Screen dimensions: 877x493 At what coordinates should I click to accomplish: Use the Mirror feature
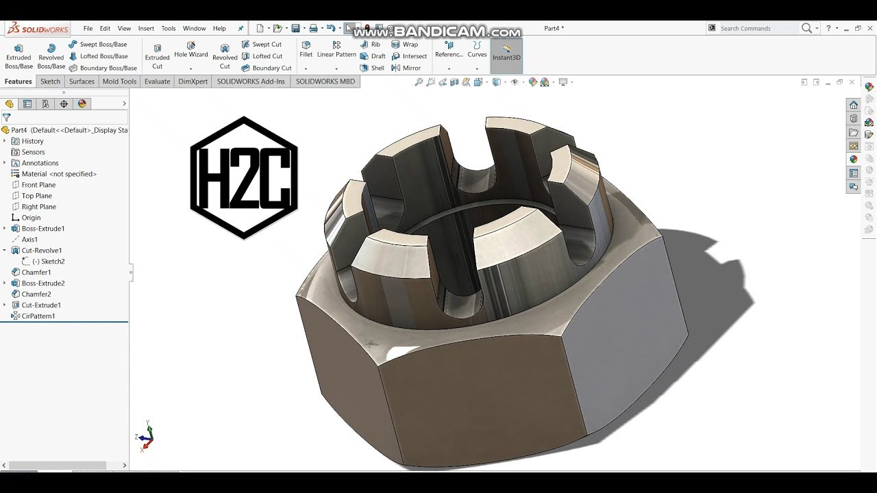406,68
